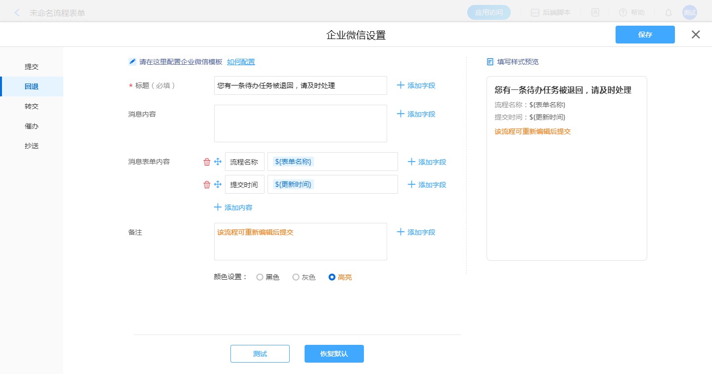The image size is (712, 374).
Task: Select the 灰色 color radio option
Action: [296, 278]
